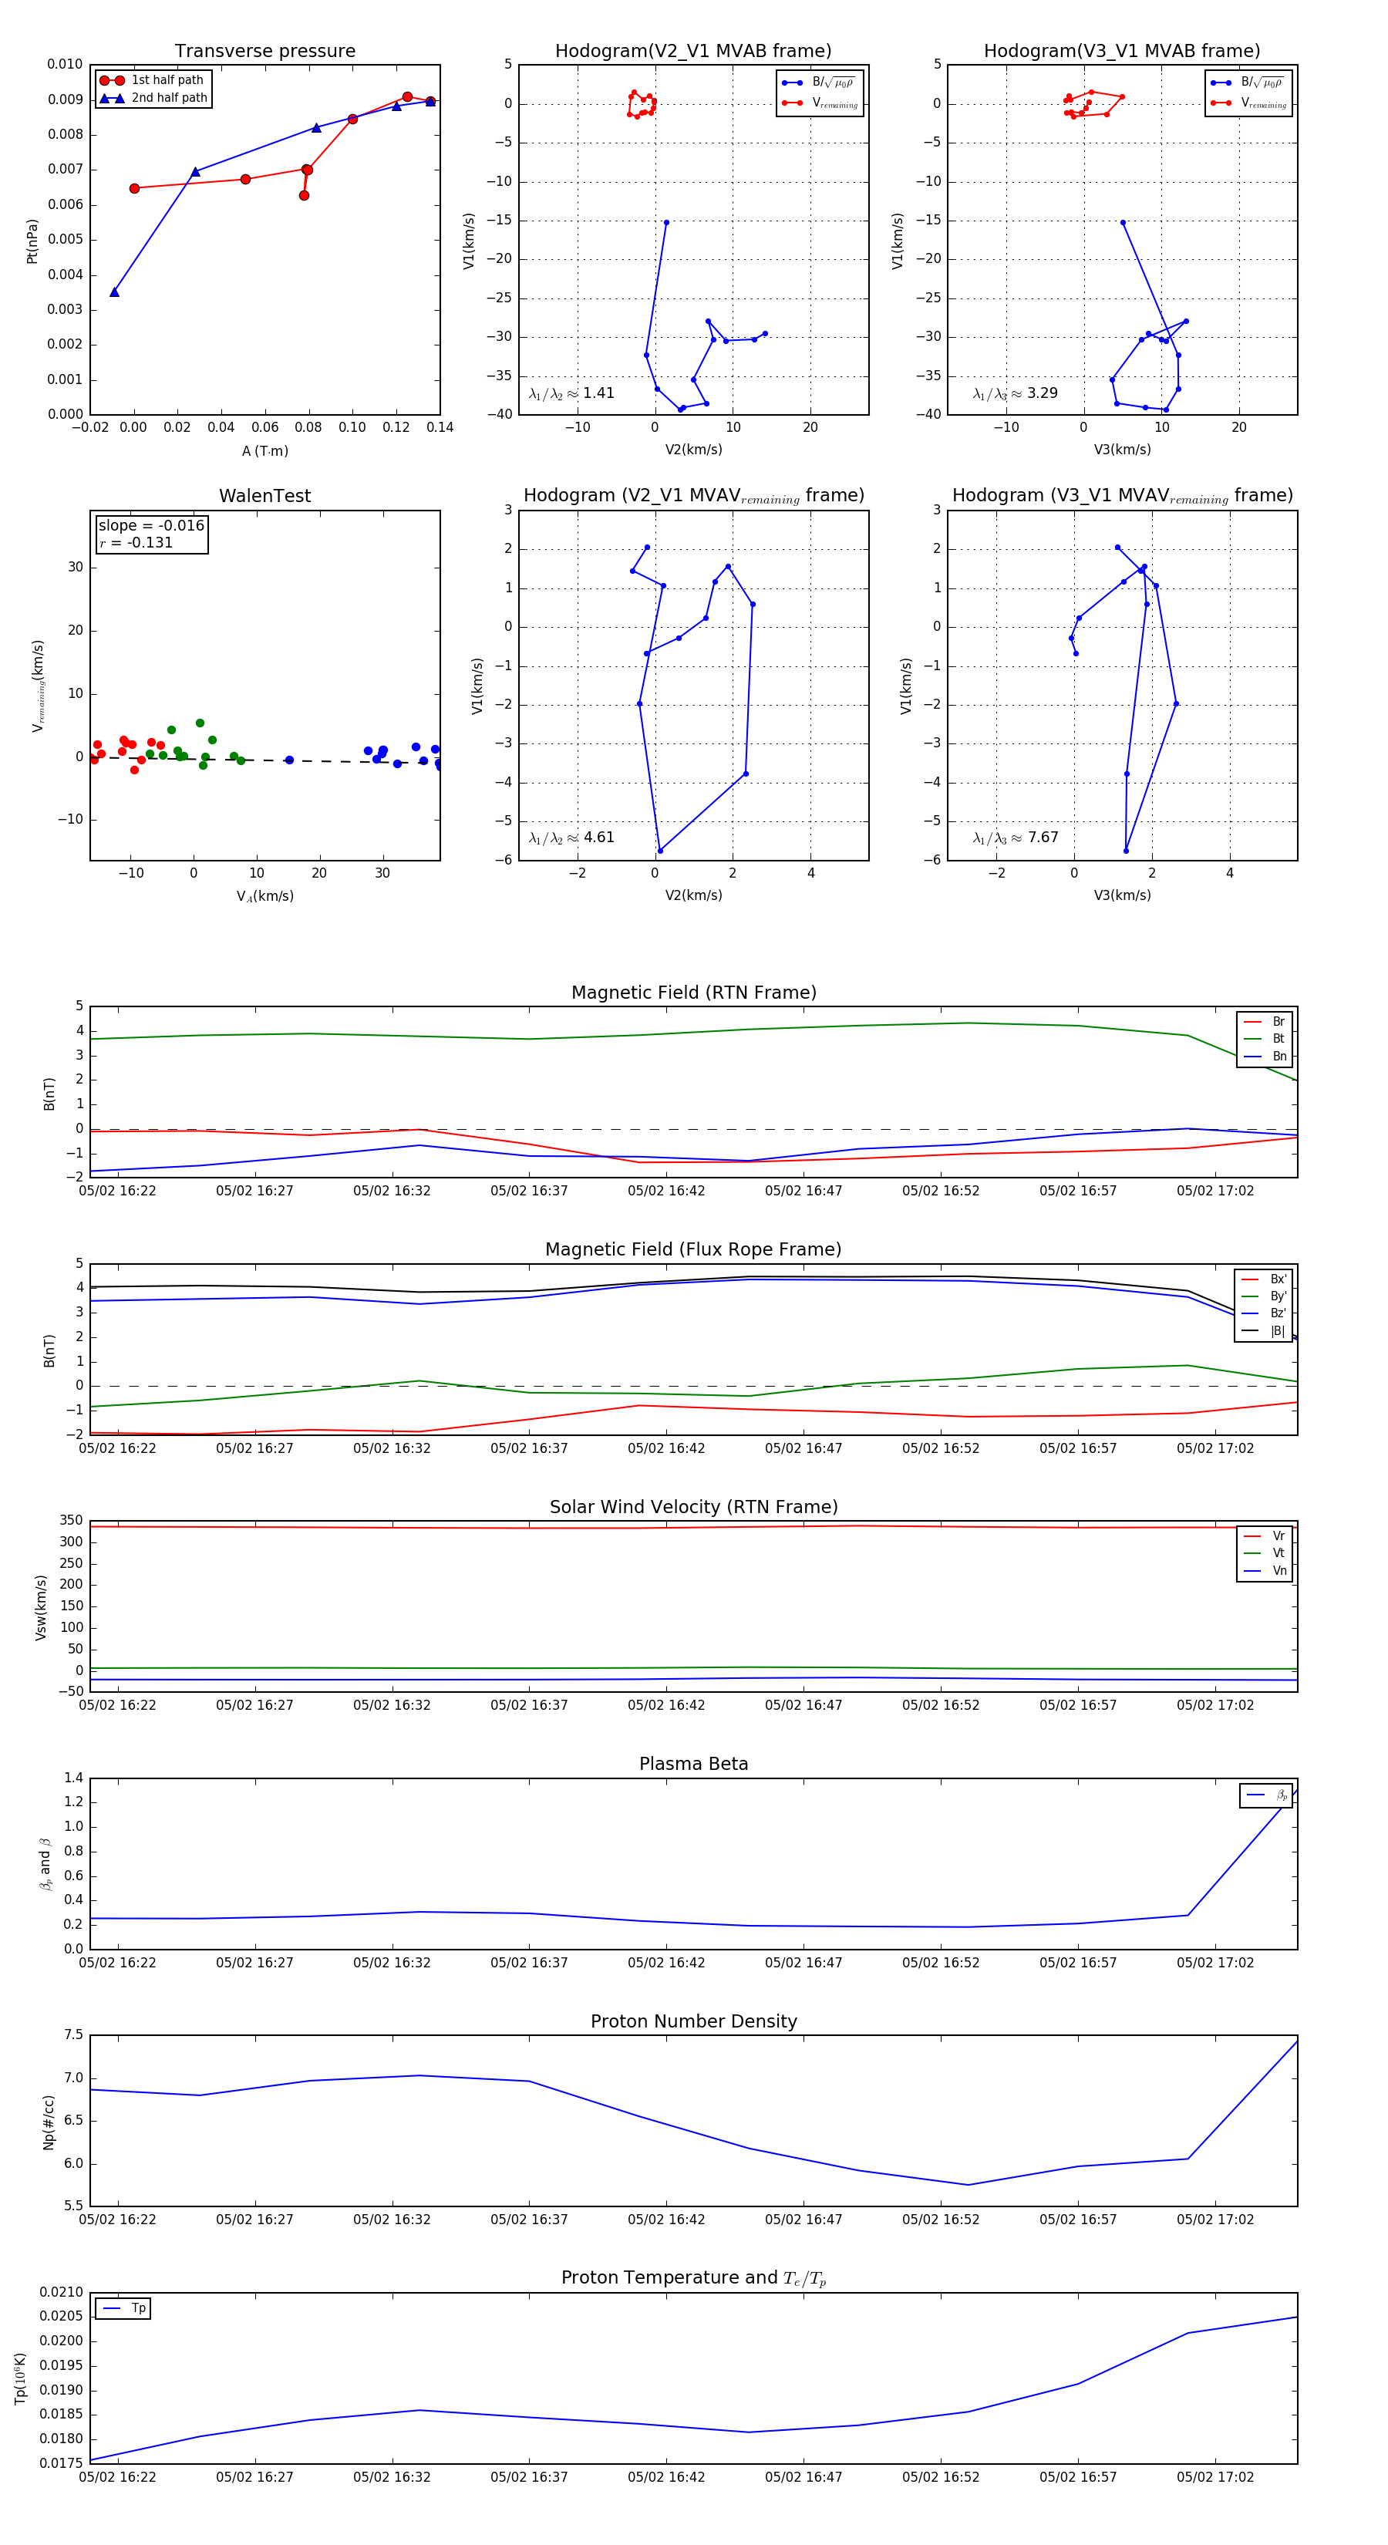Click the plasma beta βp legend entry
1388x2545 pixels.
tap(1268, 1795)
